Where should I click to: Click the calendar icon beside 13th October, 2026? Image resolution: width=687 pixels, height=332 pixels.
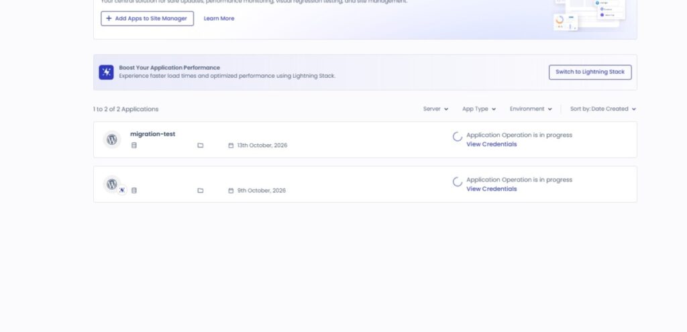click(x=231, y=146)
